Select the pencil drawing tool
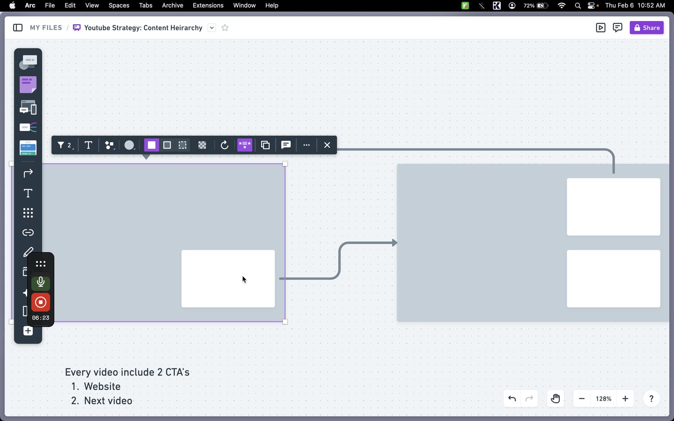 click(x=28, y=252)
